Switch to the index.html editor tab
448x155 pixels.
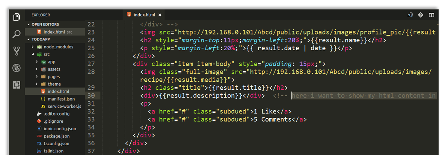(x=144, y=15)
